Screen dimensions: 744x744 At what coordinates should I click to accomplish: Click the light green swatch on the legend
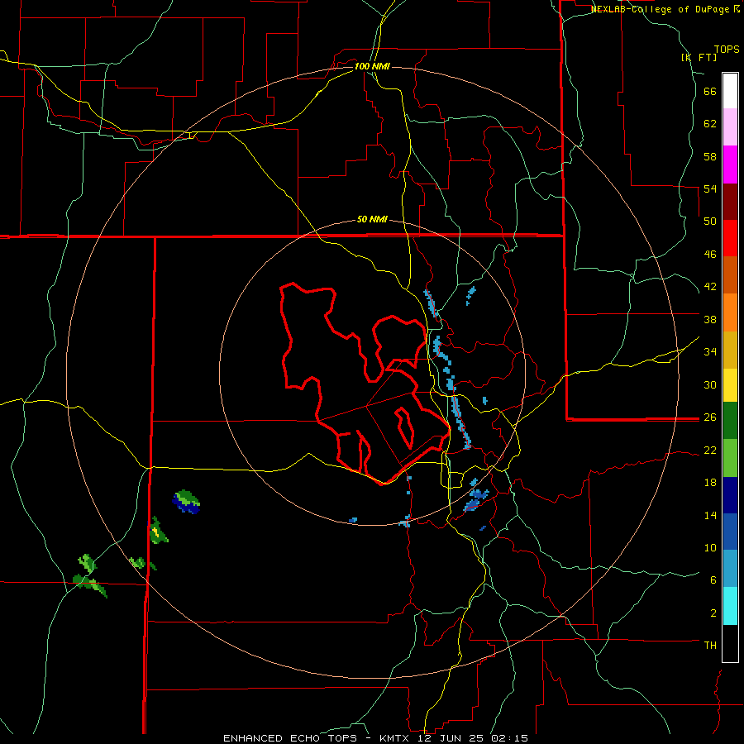click(730, 458)
